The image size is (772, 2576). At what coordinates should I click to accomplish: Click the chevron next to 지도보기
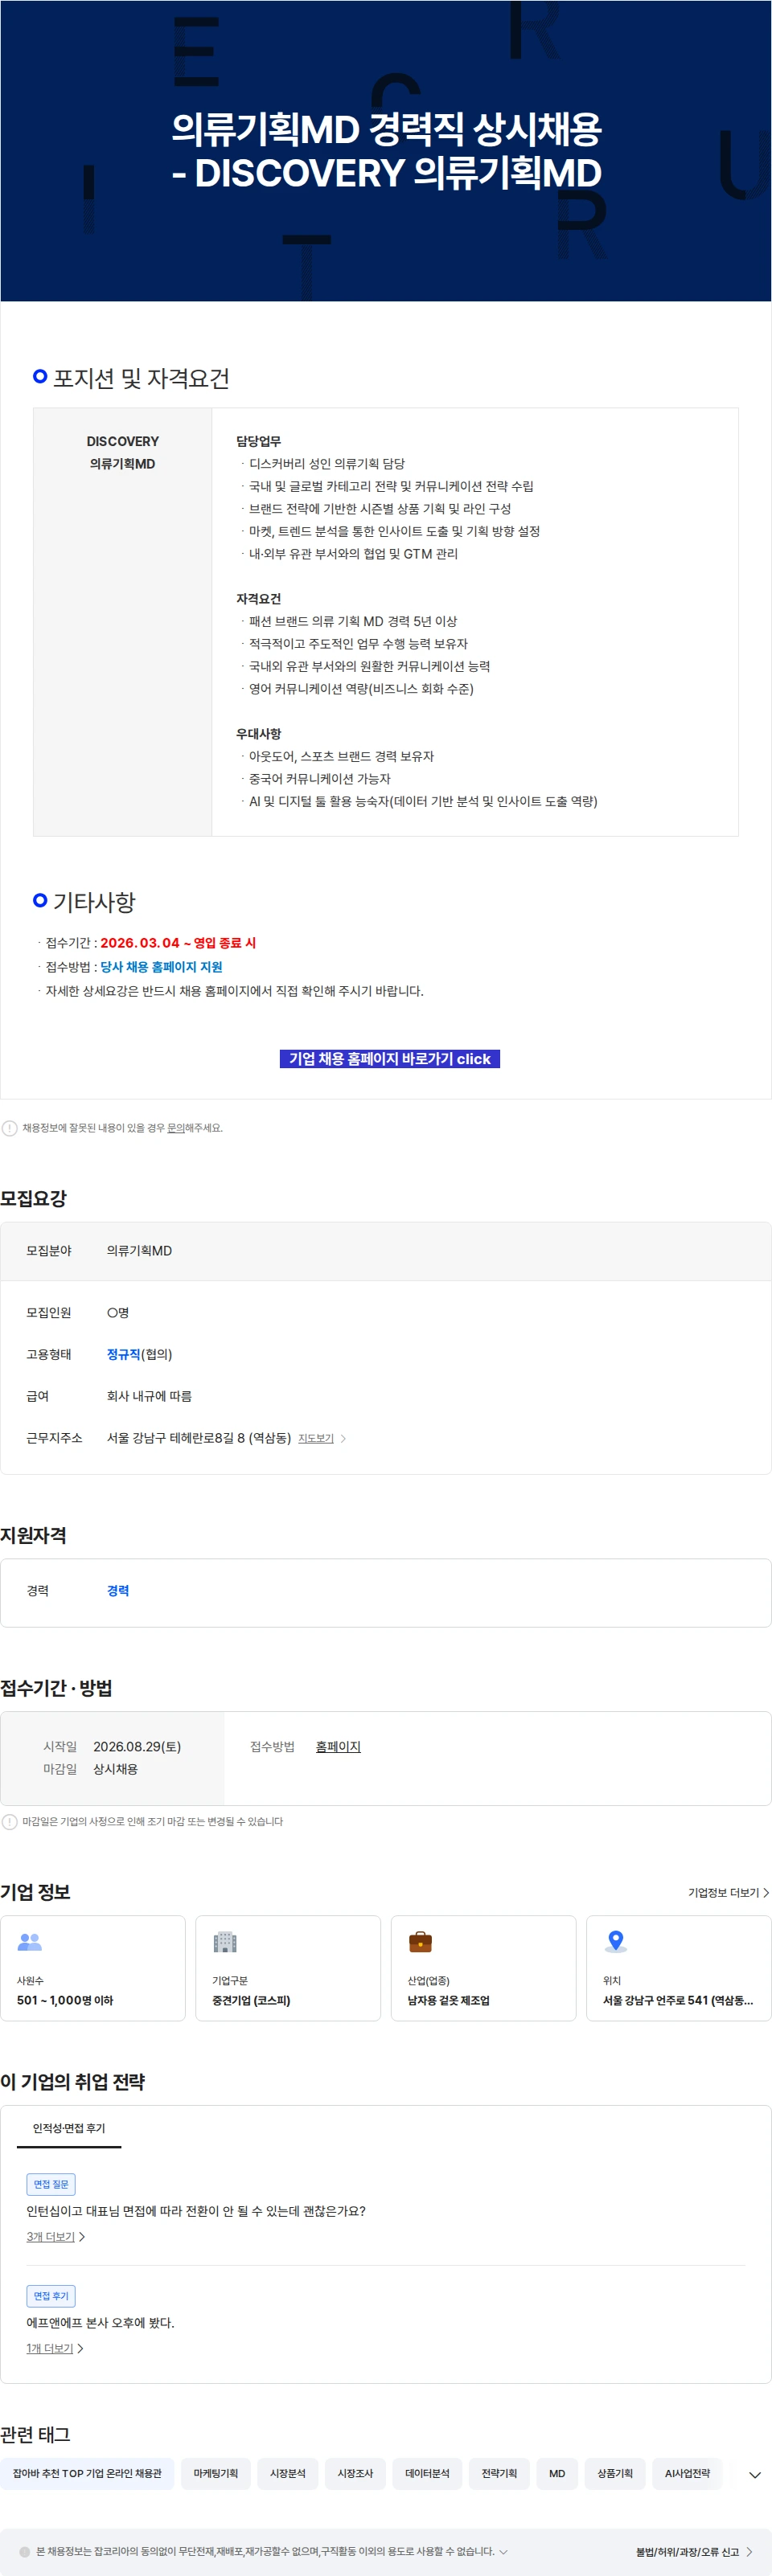point(343,1438)
